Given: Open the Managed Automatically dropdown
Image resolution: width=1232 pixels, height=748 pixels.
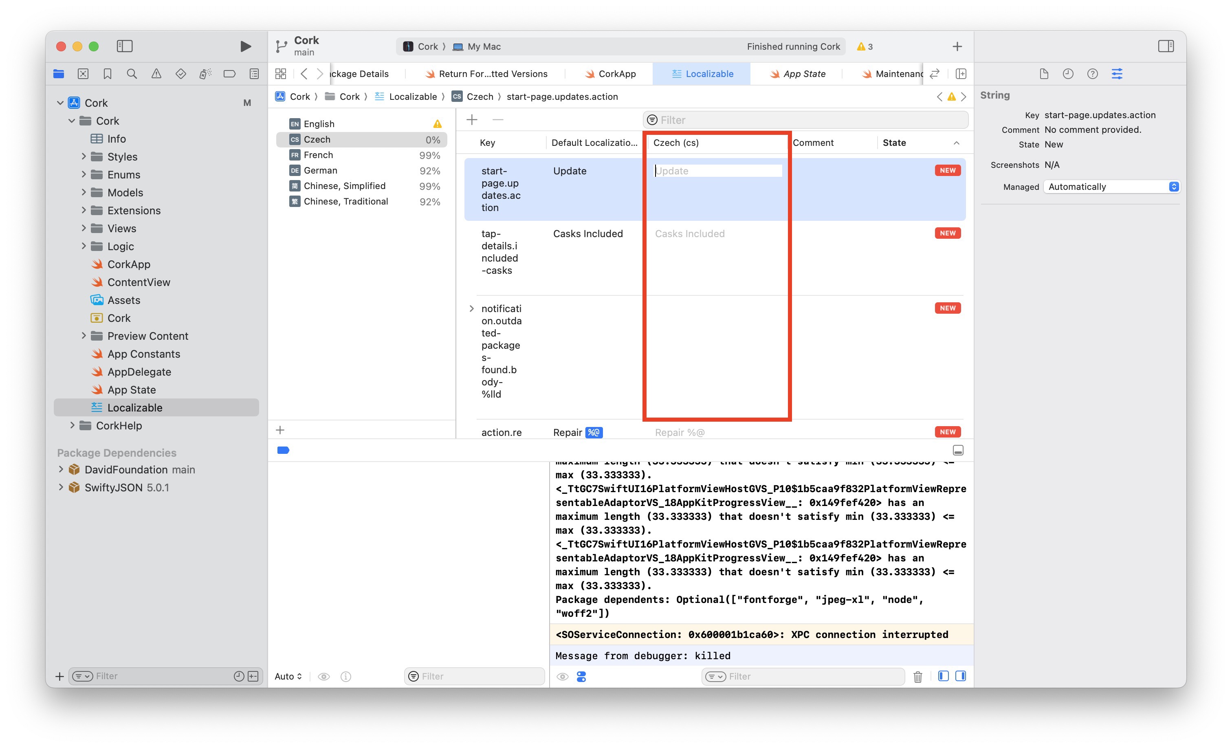Looking at the screenshot, I should (x=1112, y=187).
